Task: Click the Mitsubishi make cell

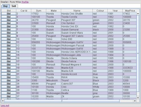Action: [x=54, y=81]
